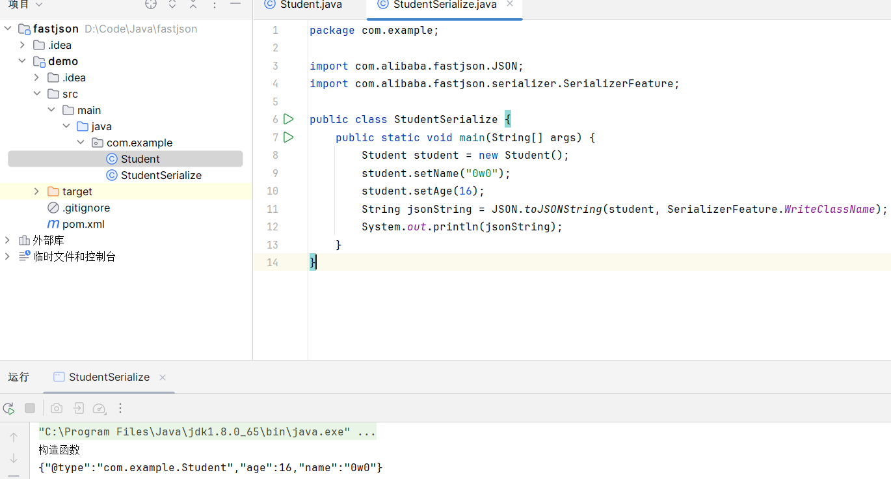
Task: Select the target folder label in tree
Action: [x=77, y=191]
